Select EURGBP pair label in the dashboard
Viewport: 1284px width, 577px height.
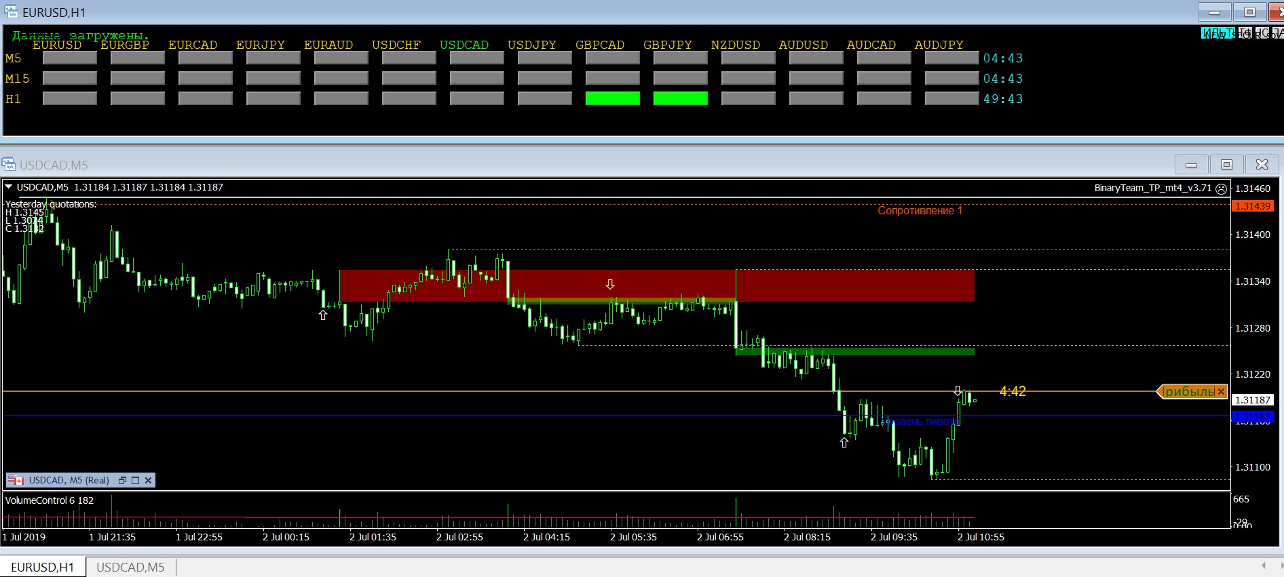pyautogui.click(x=125, y=45)
